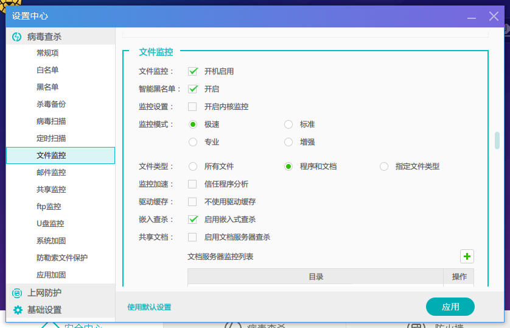
Task: Click 使用默认设置 link
Action: point(149,307)
